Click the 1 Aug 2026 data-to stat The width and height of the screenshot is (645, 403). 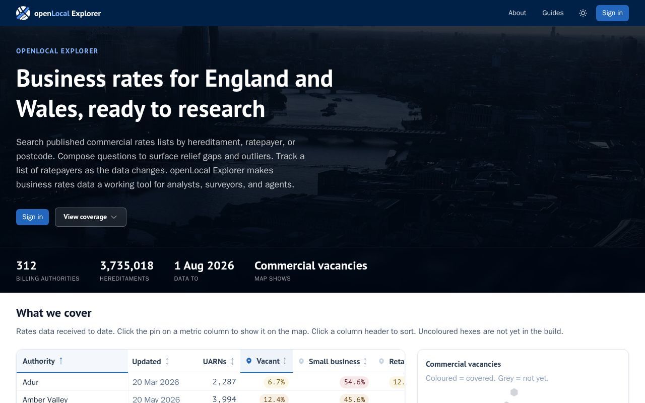[204, 270]
